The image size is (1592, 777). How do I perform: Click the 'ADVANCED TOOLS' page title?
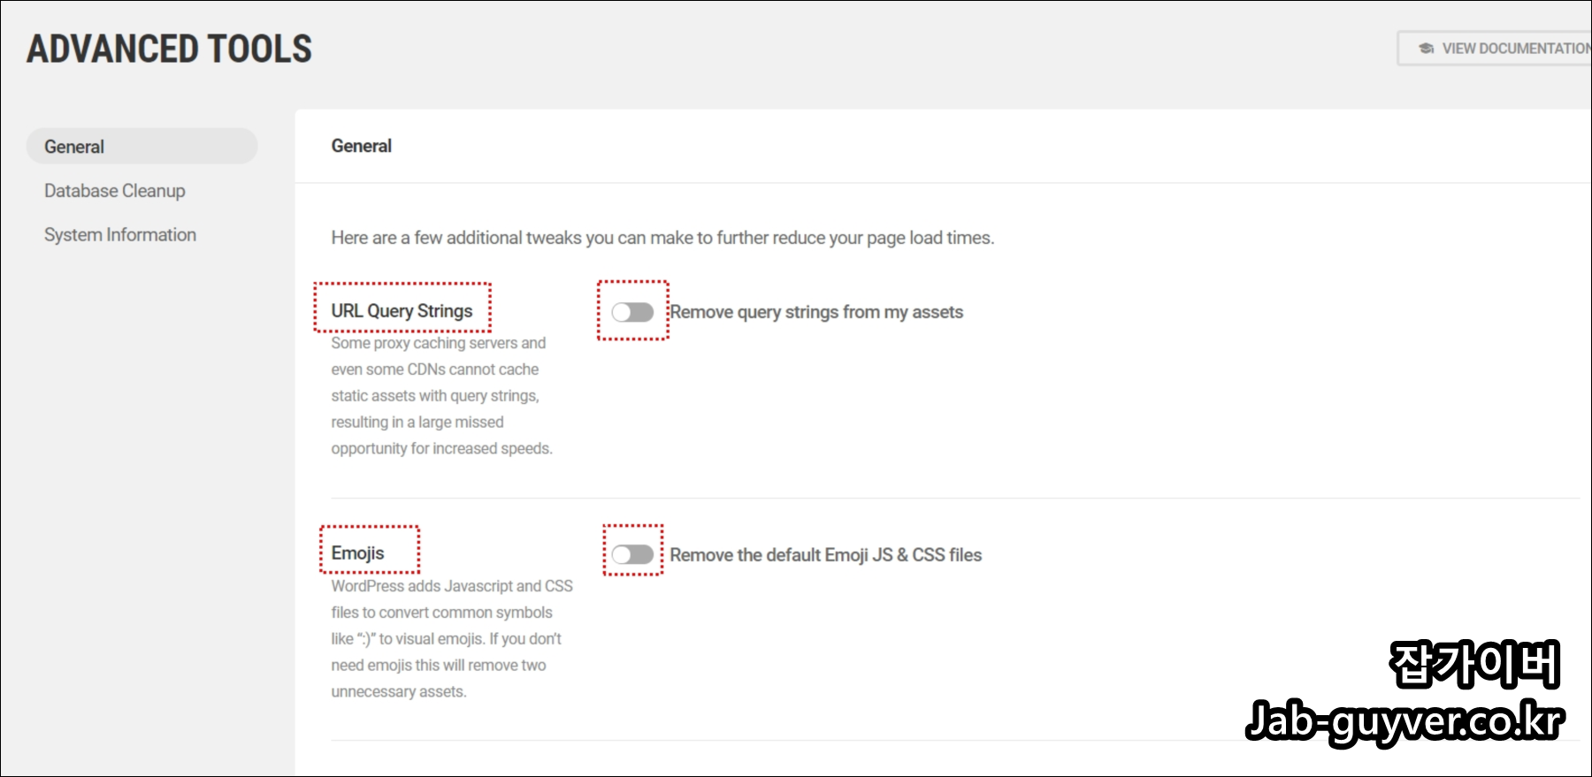(169, 49)
